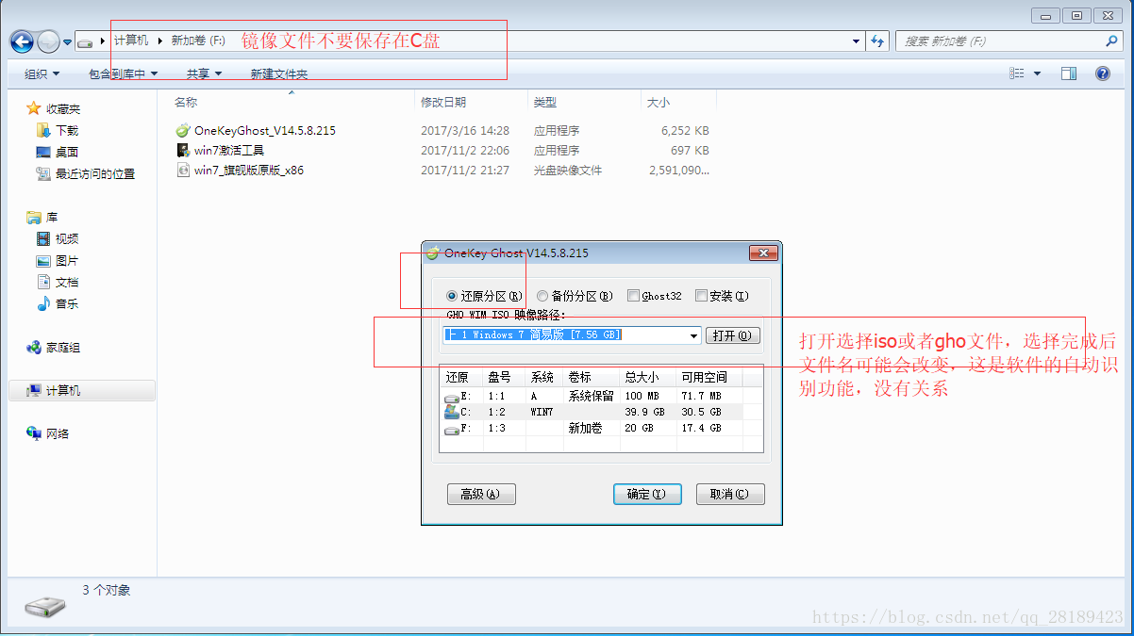This screenshot has width=1134, height=636.
Task: Select the F: 新加卷 partition row
Action: click(601, 428)
